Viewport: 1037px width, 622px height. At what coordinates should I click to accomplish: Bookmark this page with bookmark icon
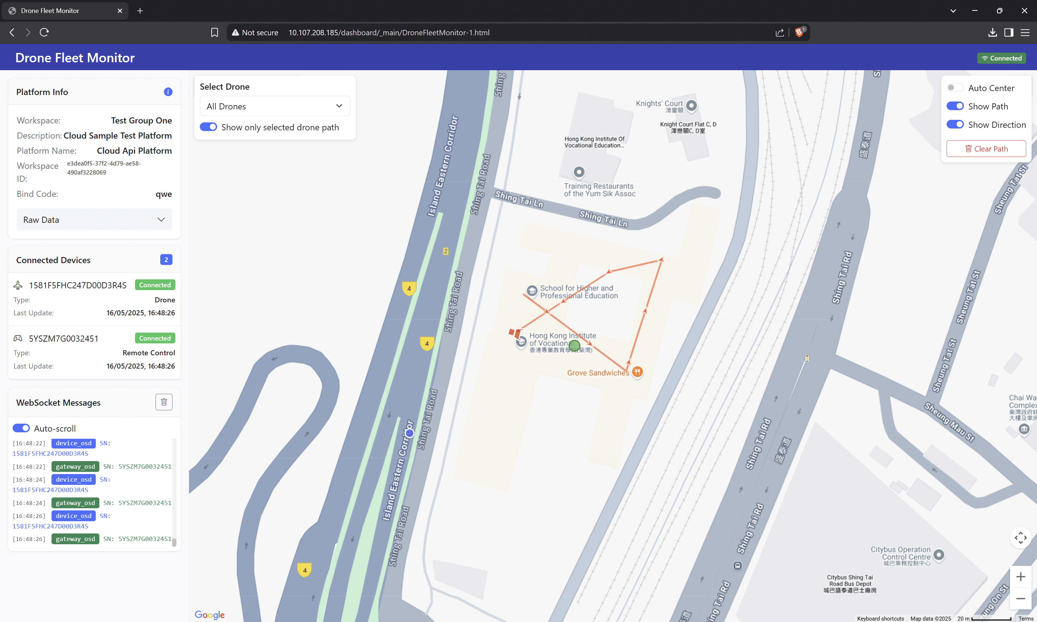214,32
